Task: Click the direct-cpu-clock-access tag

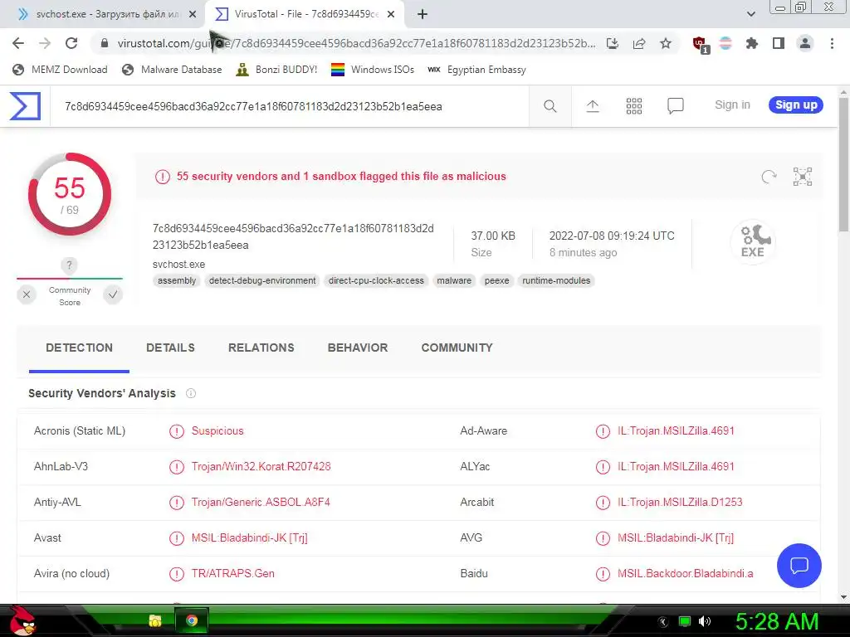Action: click(x=376, y=280)
